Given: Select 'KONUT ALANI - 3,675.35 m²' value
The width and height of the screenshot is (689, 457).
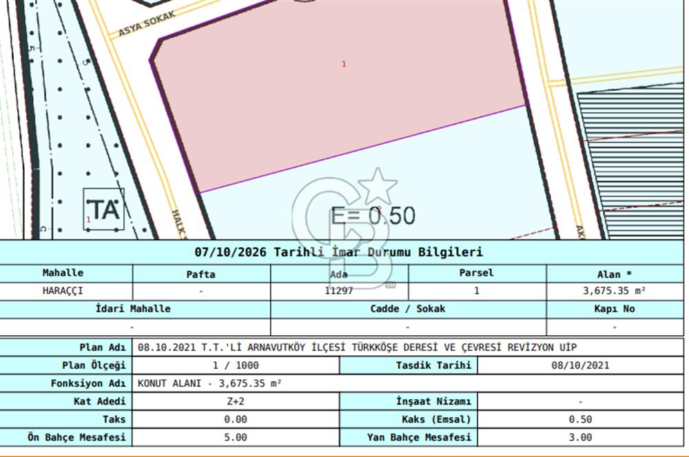Looking at the screenshot, I should pyautogui.click(x=209, y=383).
